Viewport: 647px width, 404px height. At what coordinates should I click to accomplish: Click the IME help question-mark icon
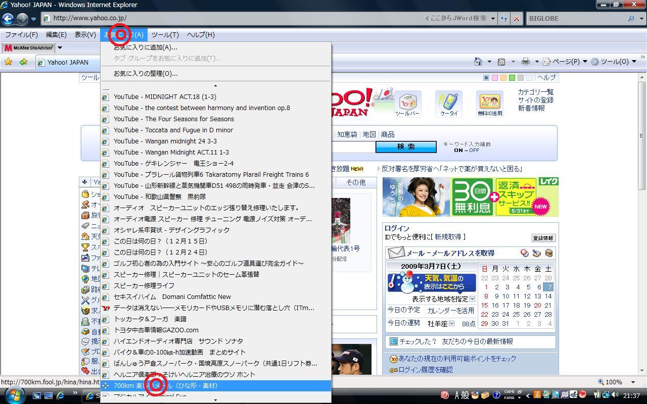496,395
